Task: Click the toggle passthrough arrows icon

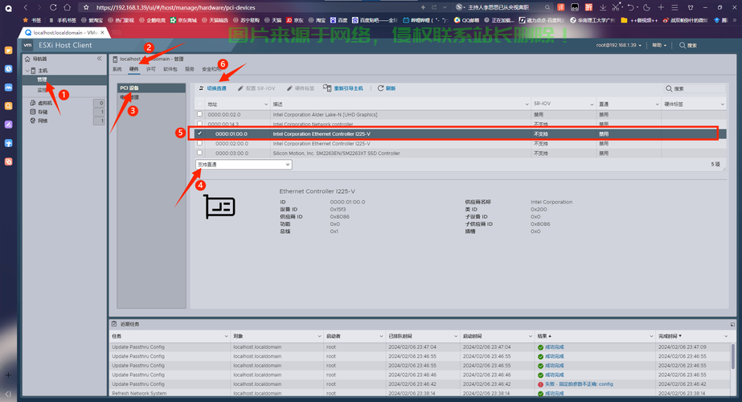Action: pyautogui.click(x=201, y=88)
